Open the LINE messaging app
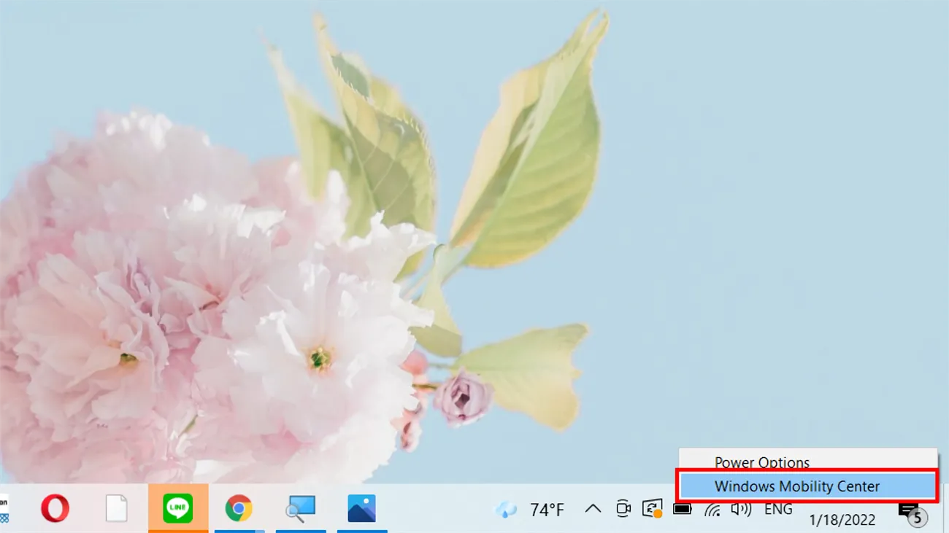This screenshot has width=949, height=533. pos(179,509)
